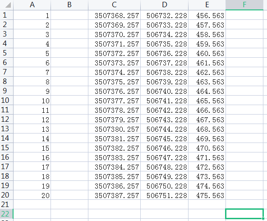Select row 10 header
The width and height of the screenshot is (267, 221).
pos(6,100)
